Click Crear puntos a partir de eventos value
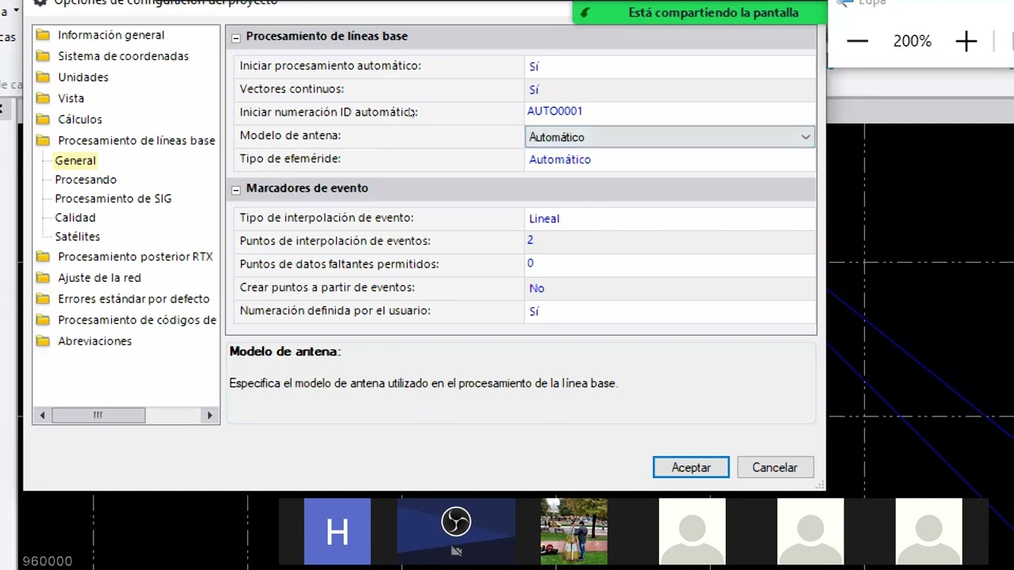1014x570 pixels. (669, 288)
